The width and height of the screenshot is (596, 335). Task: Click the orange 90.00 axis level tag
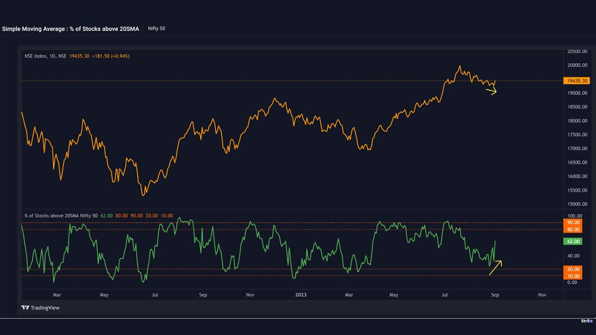click(573, 222)
